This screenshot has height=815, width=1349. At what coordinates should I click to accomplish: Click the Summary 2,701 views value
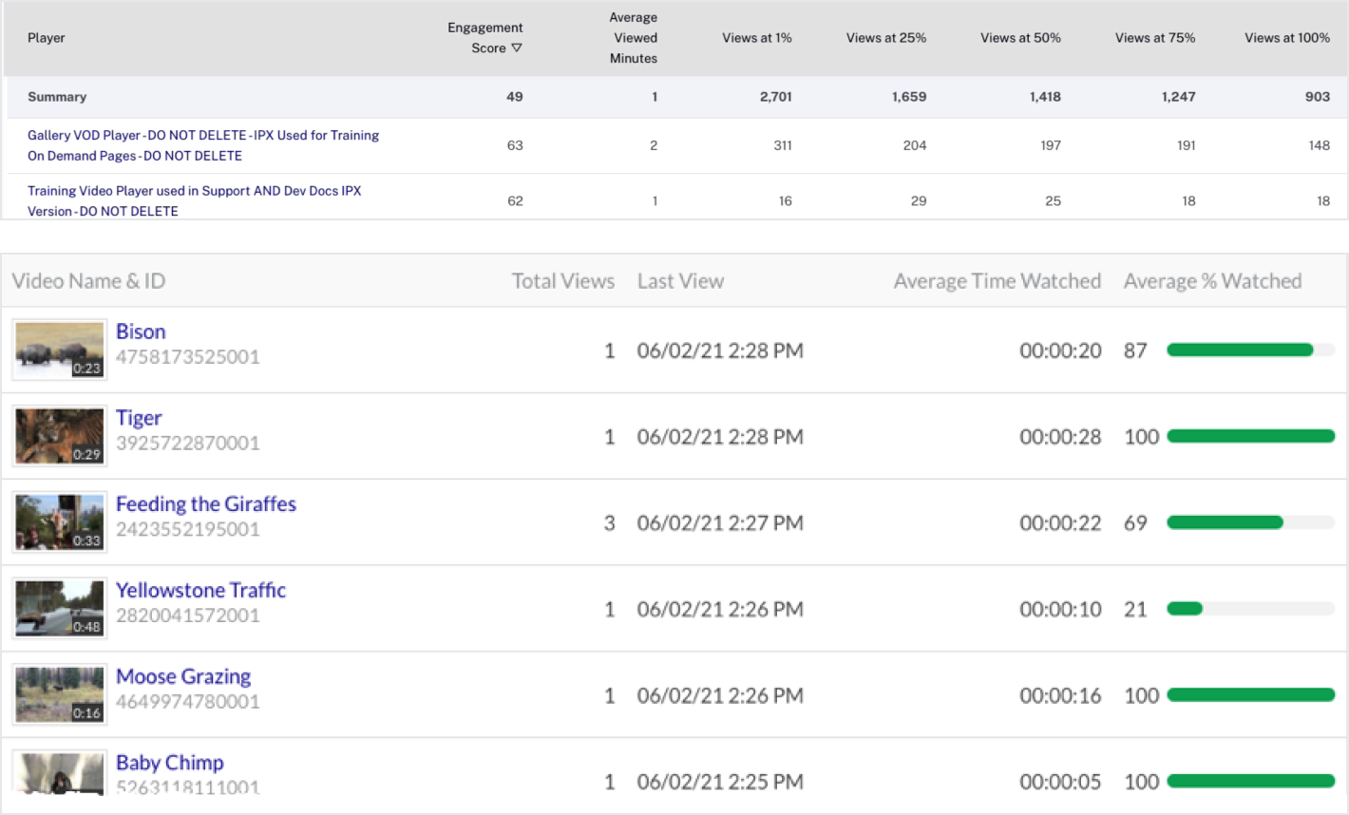(776, 97)
